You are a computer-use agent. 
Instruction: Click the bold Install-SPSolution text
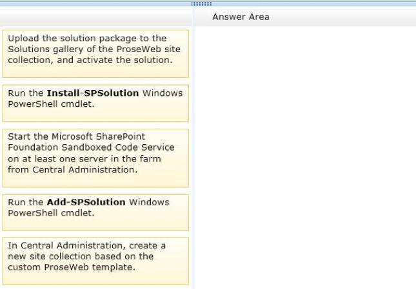93,93
